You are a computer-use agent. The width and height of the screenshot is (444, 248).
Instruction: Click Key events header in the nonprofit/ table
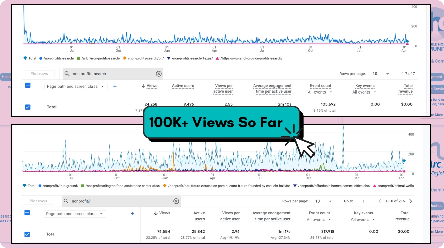[363, 213]
